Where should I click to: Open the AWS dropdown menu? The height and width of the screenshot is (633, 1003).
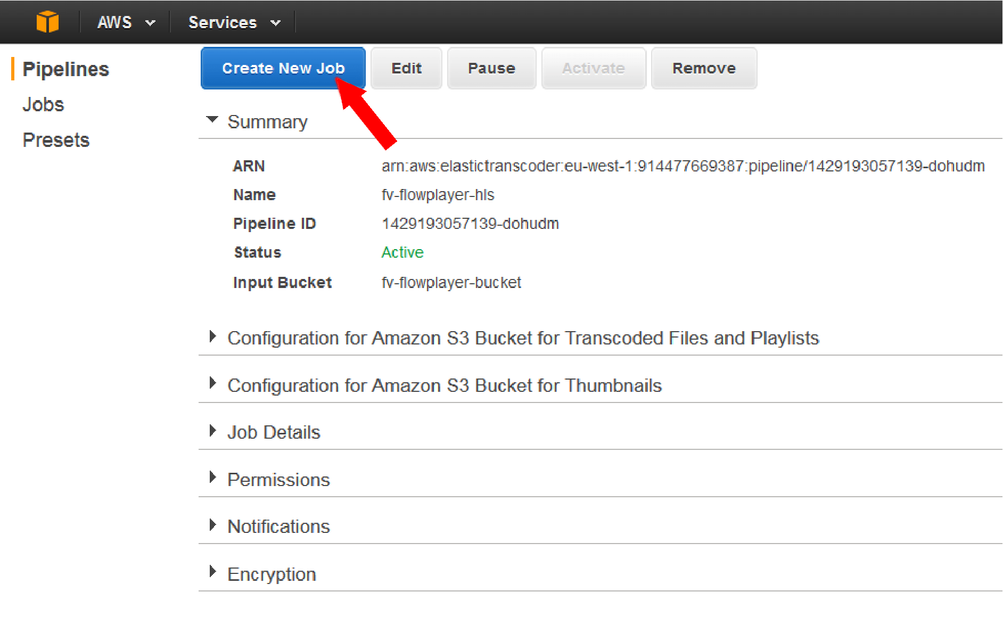[x=126, y=22]
